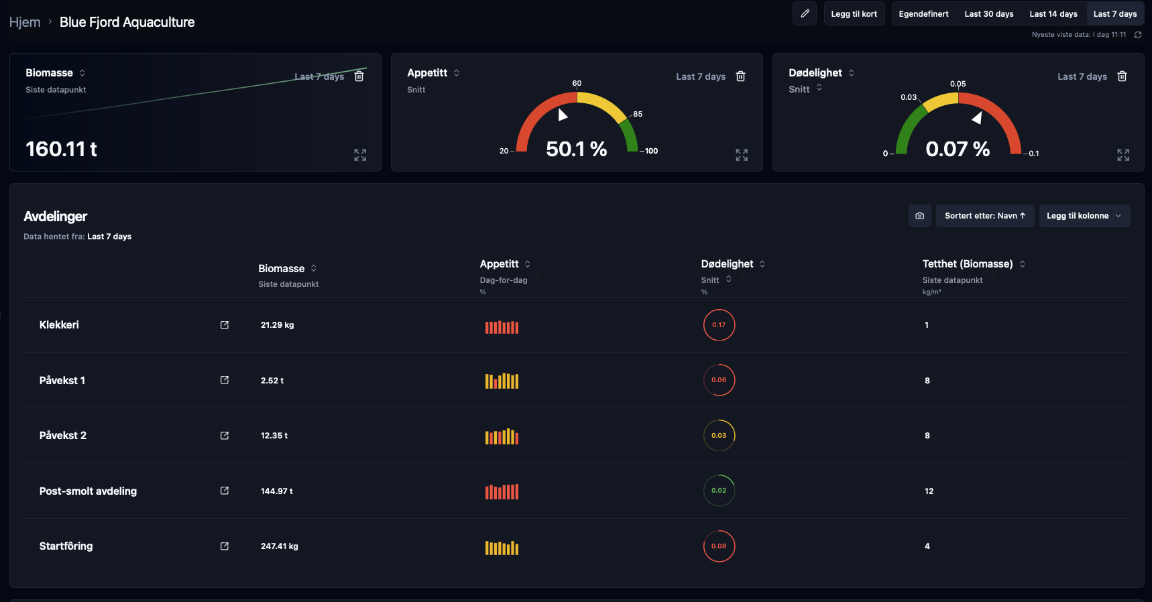Click density value 4 for Startfôring
Screen dimensions: 1152x602
click(x=927, y=546)
